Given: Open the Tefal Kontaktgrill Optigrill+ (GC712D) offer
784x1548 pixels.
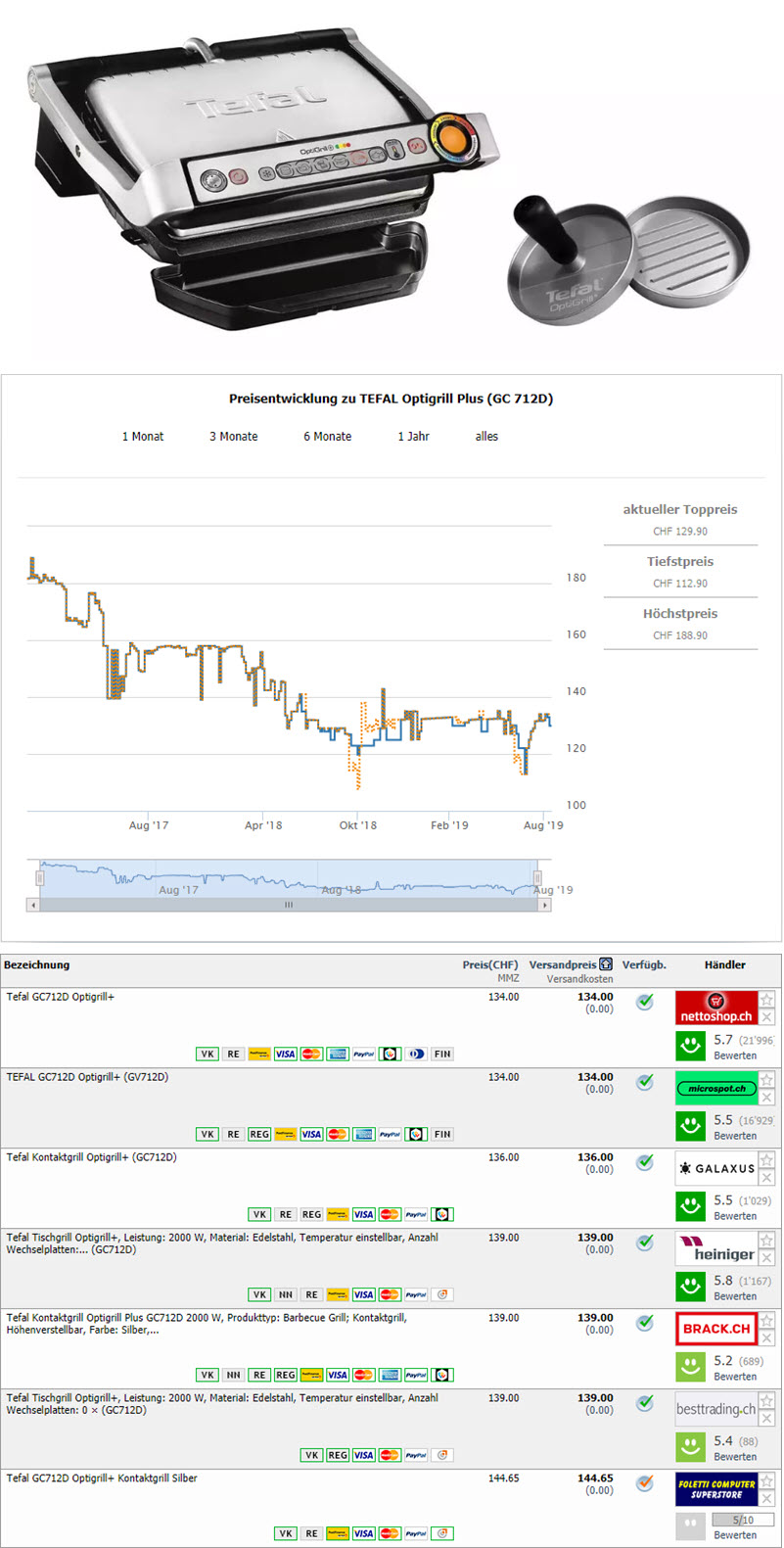Looking at the screenshot, I should pyautogui.click(x=91, y=1157).
